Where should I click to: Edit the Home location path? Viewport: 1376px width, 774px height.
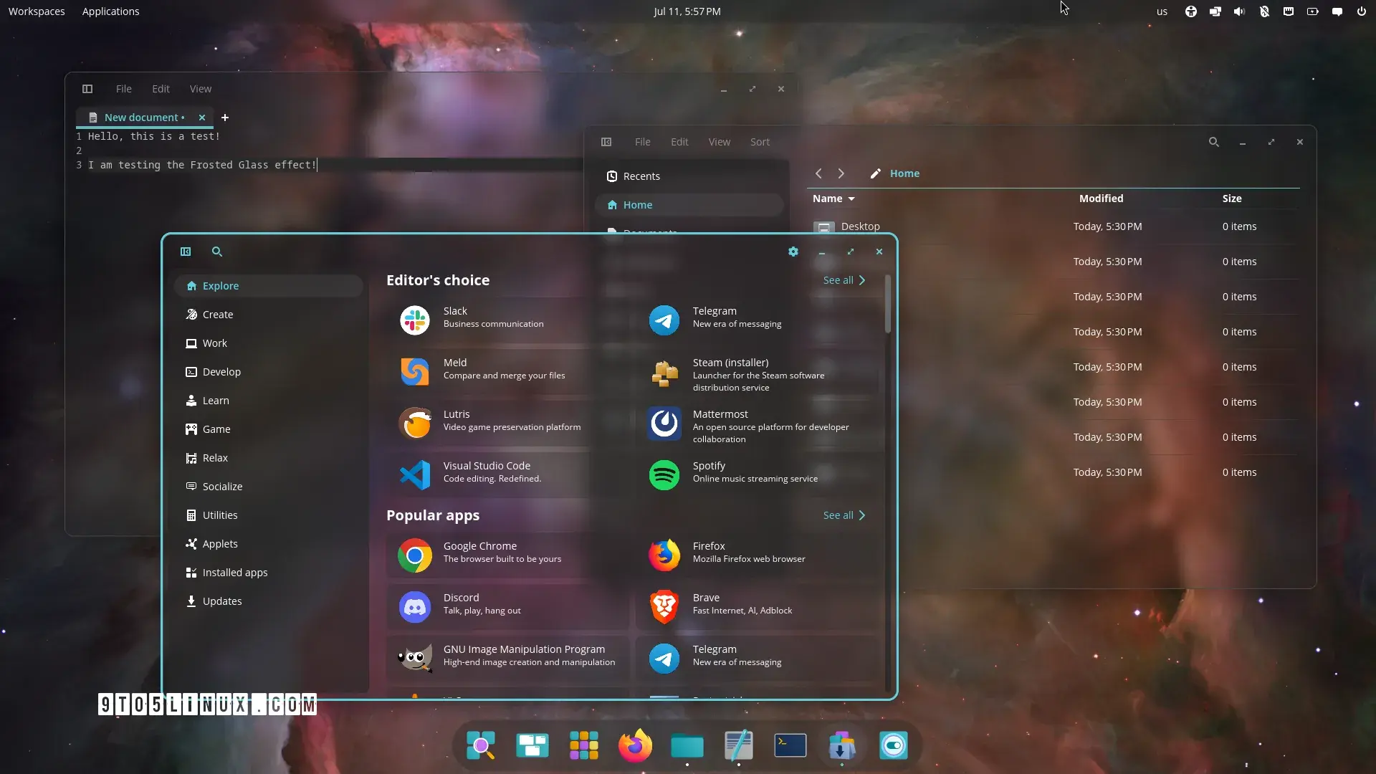[875, 173]
